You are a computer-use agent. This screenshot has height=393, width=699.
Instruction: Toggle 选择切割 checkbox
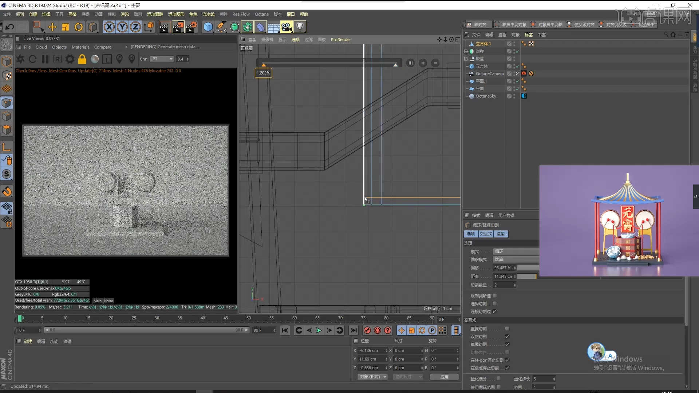pyautogui.click(x=494, y=303)
